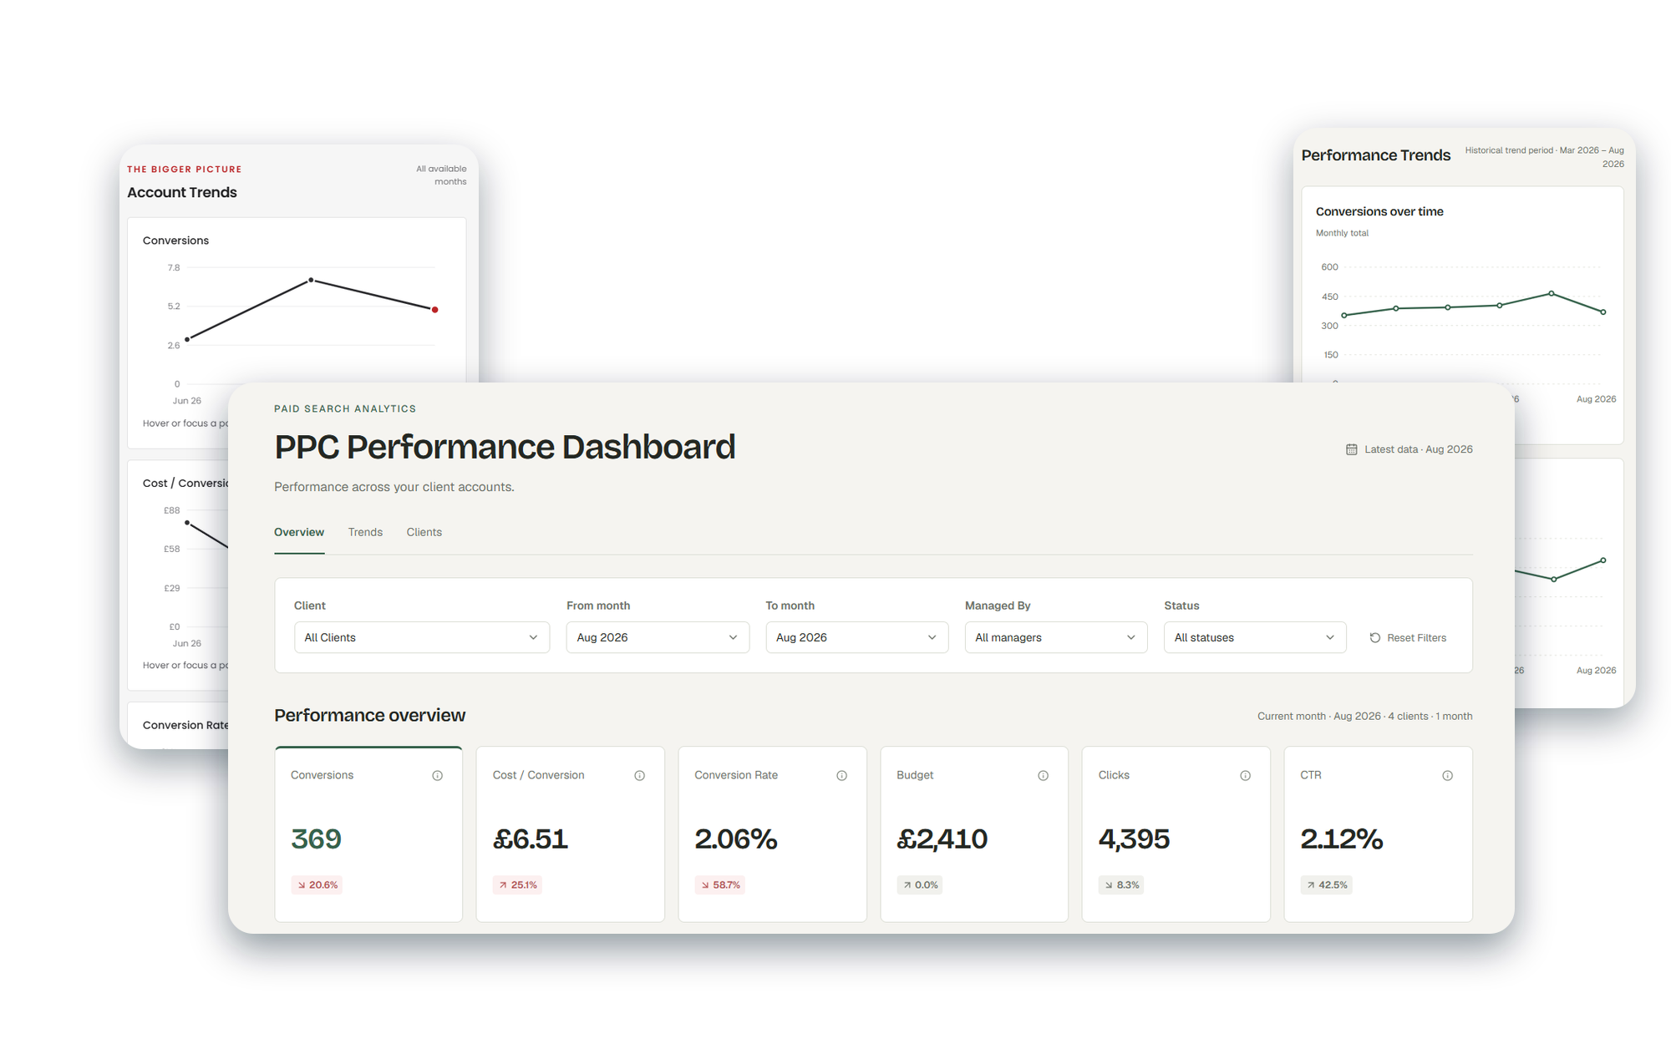This screenshot has height=1044, width=1671.
Task: Click the Reset Filters button
Action: tap(1409, 637)
